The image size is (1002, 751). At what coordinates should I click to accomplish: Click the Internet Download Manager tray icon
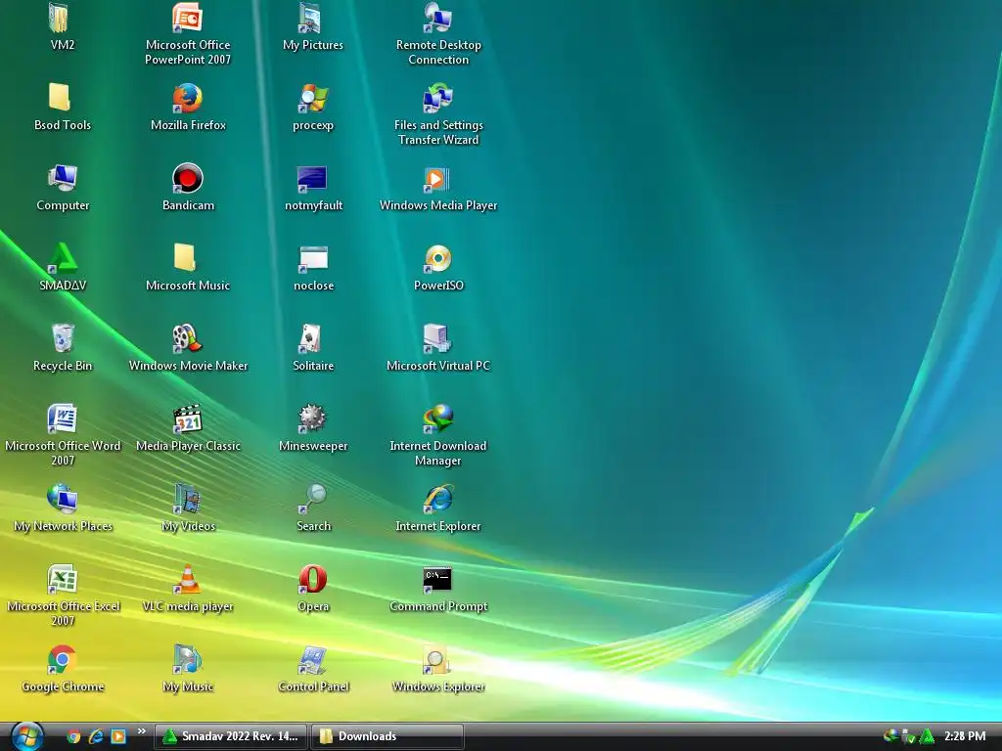[x=889, y=735]
